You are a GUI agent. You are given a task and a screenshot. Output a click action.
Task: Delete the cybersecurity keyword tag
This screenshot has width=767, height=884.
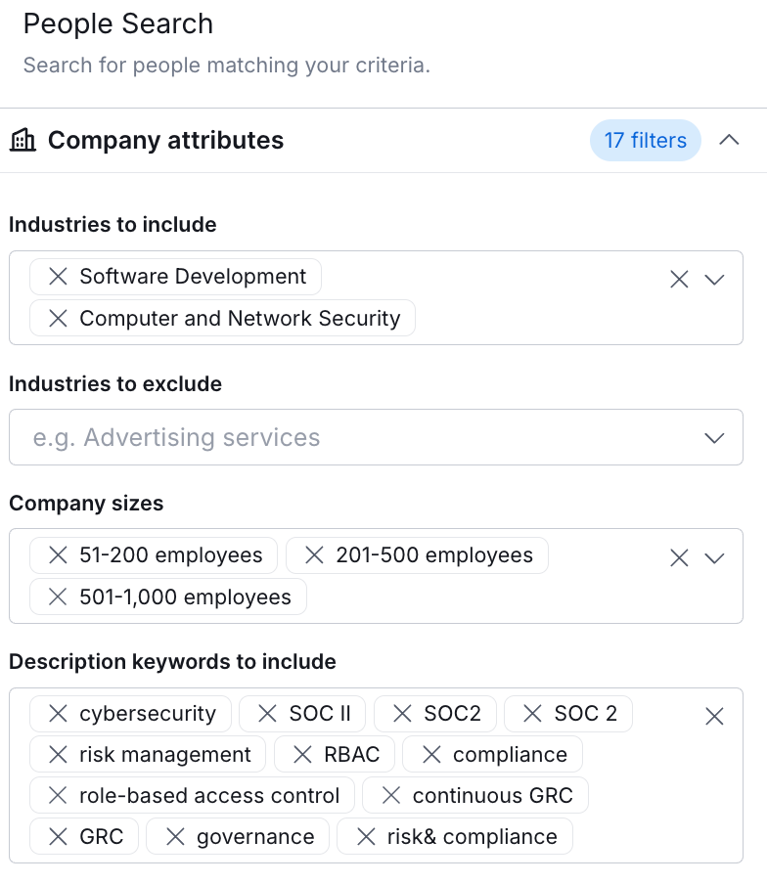(x=58, y=714)
